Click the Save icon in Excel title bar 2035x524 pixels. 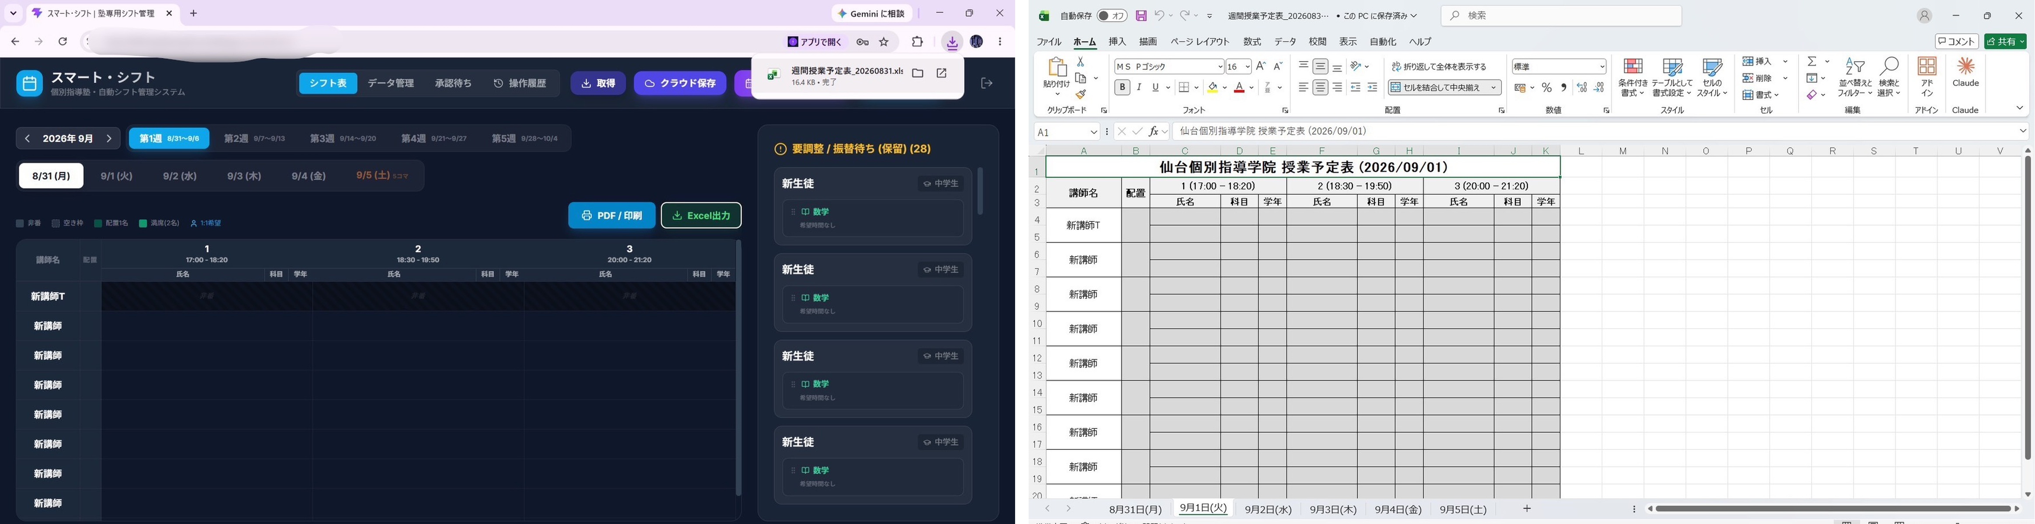(x=1141, y=16)
